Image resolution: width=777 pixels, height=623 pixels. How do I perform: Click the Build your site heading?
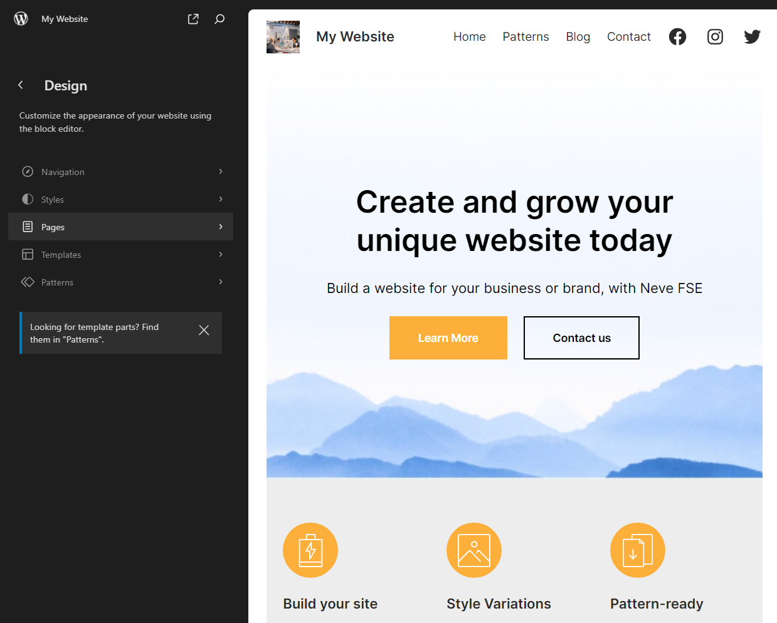[330, 604]
